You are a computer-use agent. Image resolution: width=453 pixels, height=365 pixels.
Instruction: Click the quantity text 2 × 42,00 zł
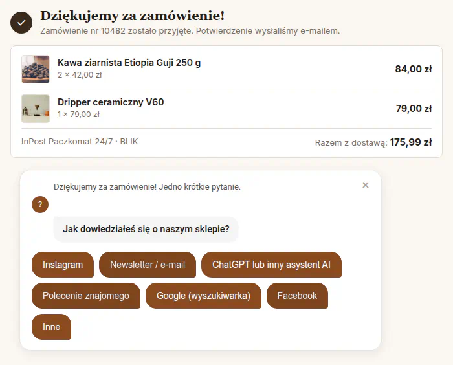80,75
